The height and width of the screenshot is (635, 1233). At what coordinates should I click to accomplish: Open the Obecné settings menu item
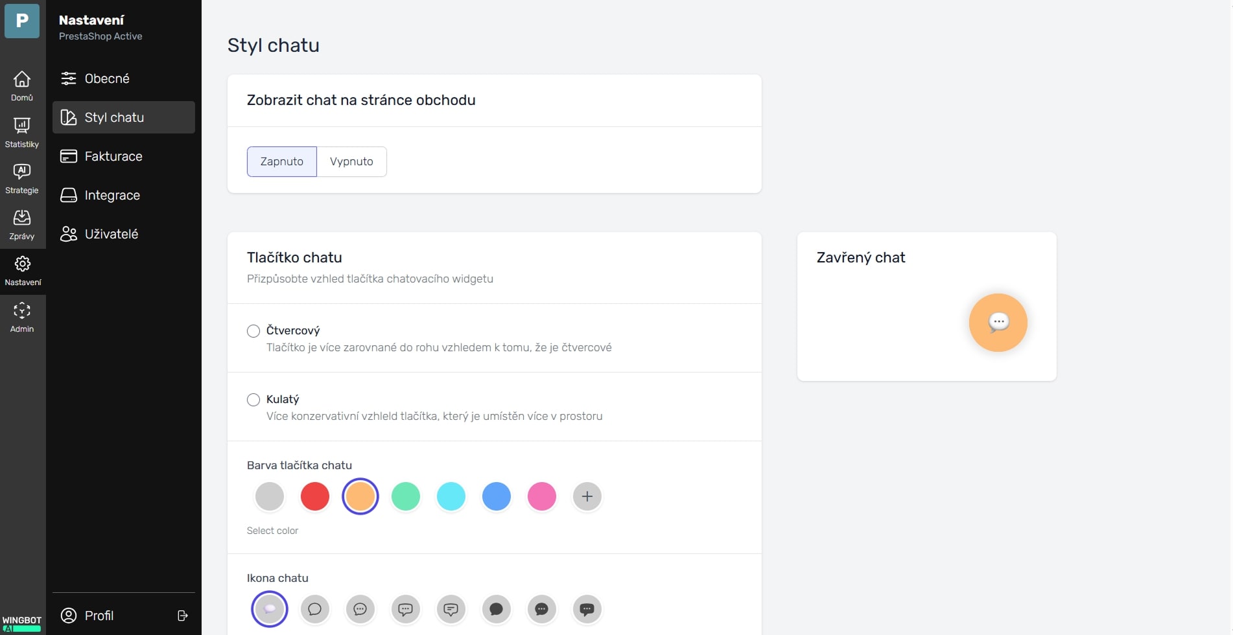pyautogui.click(x=107, y=78)
